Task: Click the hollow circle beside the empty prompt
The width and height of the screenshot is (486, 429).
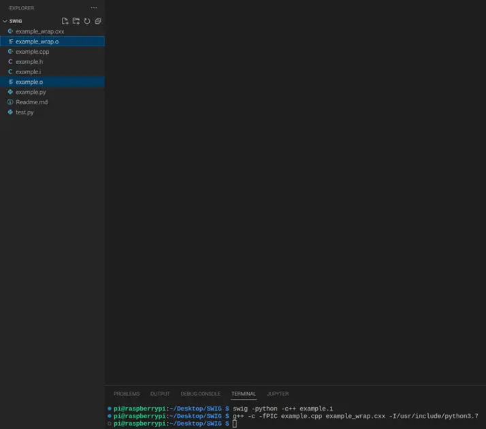Action: click(x=110, y=424)
